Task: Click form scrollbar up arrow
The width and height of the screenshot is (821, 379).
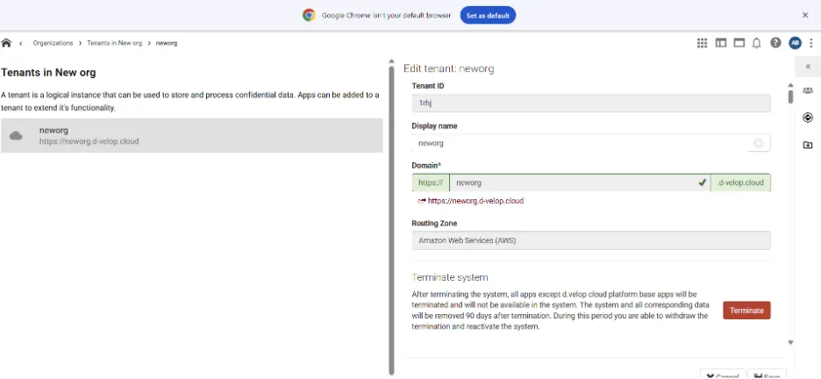Action: click(x=790, y=85)
